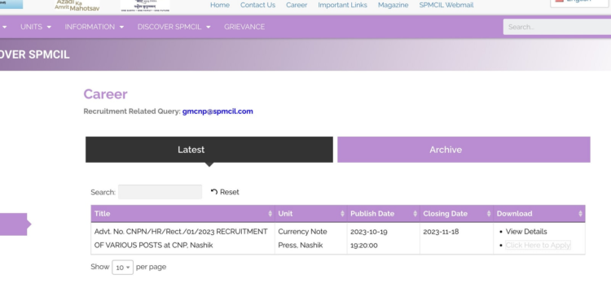Click the Career page heading
The image size is (611, 305).
tap(105, 94)
